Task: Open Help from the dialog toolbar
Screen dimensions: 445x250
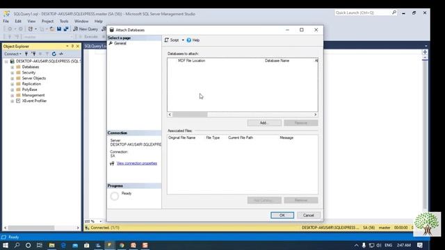Action: 193,40
